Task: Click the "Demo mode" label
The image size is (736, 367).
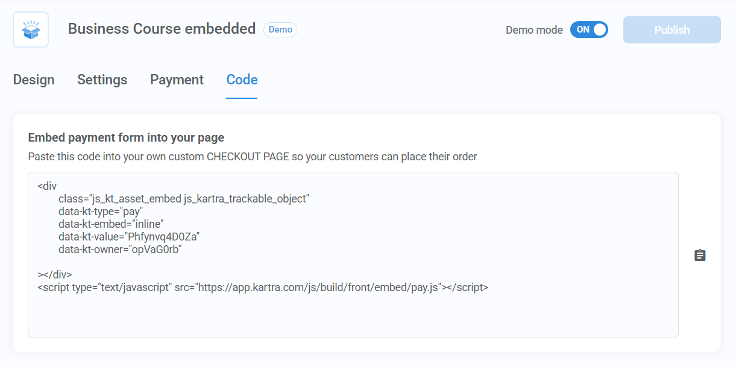Action: [x=534, y=30]
